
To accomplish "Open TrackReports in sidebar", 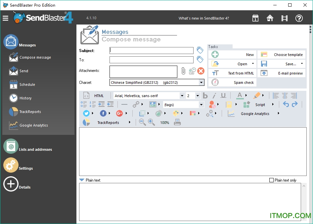I will pos(25,112).
